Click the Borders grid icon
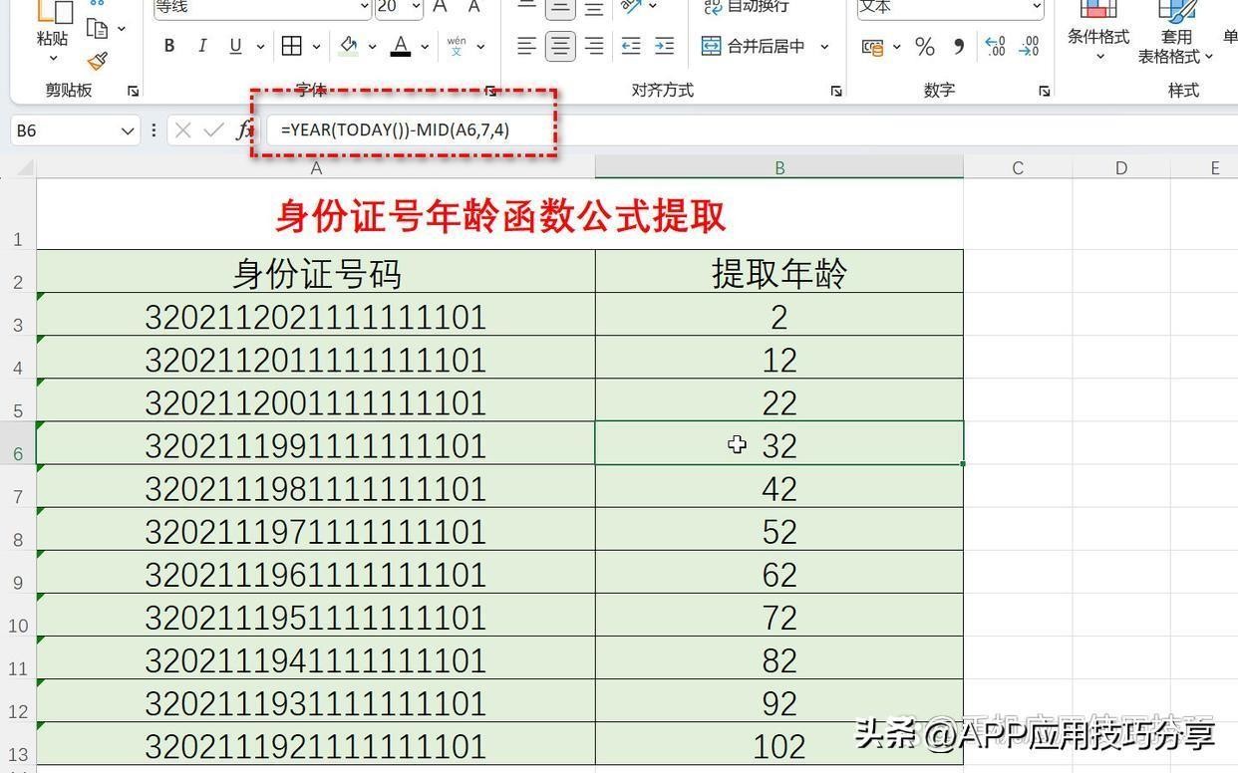Image resolution: width=1238 pixels, height=773 pixels. [x=292, y=46]
